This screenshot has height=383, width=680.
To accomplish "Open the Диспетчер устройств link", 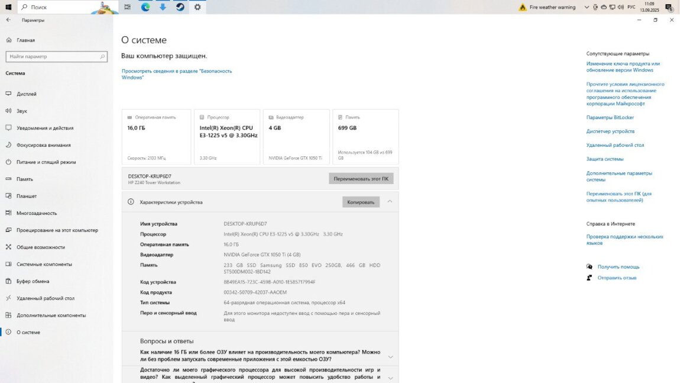I will (x=610, y=131).
